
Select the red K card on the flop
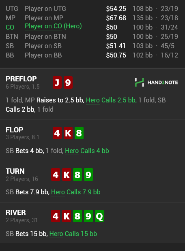tap(68, 133)
